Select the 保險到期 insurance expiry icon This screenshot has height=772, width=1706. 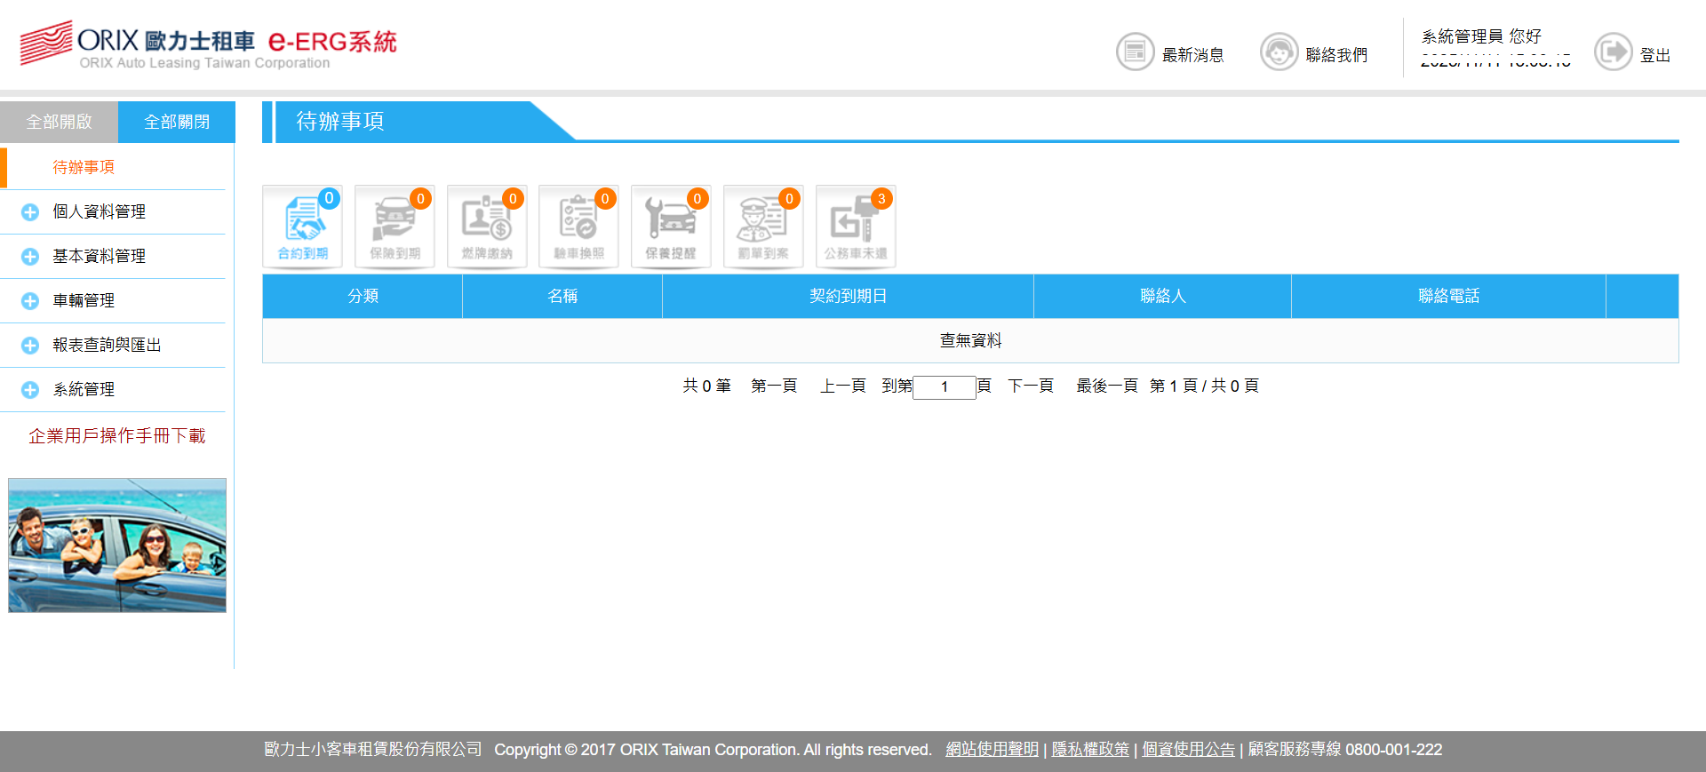[x=395, y=227]
